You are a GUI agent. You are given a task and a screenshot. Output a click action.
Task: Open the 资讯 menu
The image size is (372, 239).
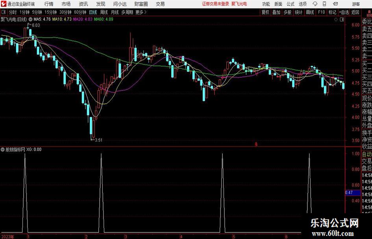(83, 4)
